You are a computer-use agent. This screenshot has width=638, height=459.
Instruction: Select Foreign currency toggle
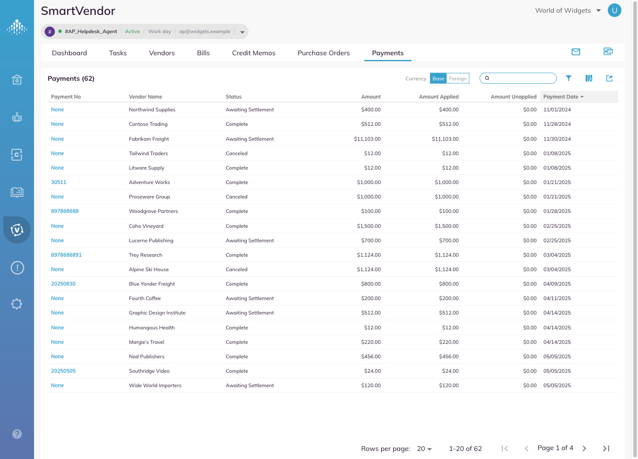point(458,79)
